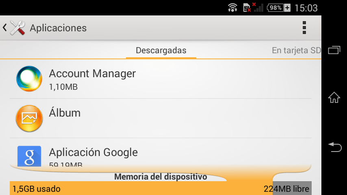Tap the 1,5GB usado storage bar
Viewport: 347px width, 195px height.
coord(141,188)
